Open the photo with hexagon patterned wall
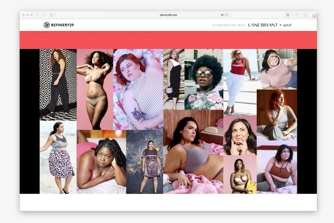 point(58,84)
